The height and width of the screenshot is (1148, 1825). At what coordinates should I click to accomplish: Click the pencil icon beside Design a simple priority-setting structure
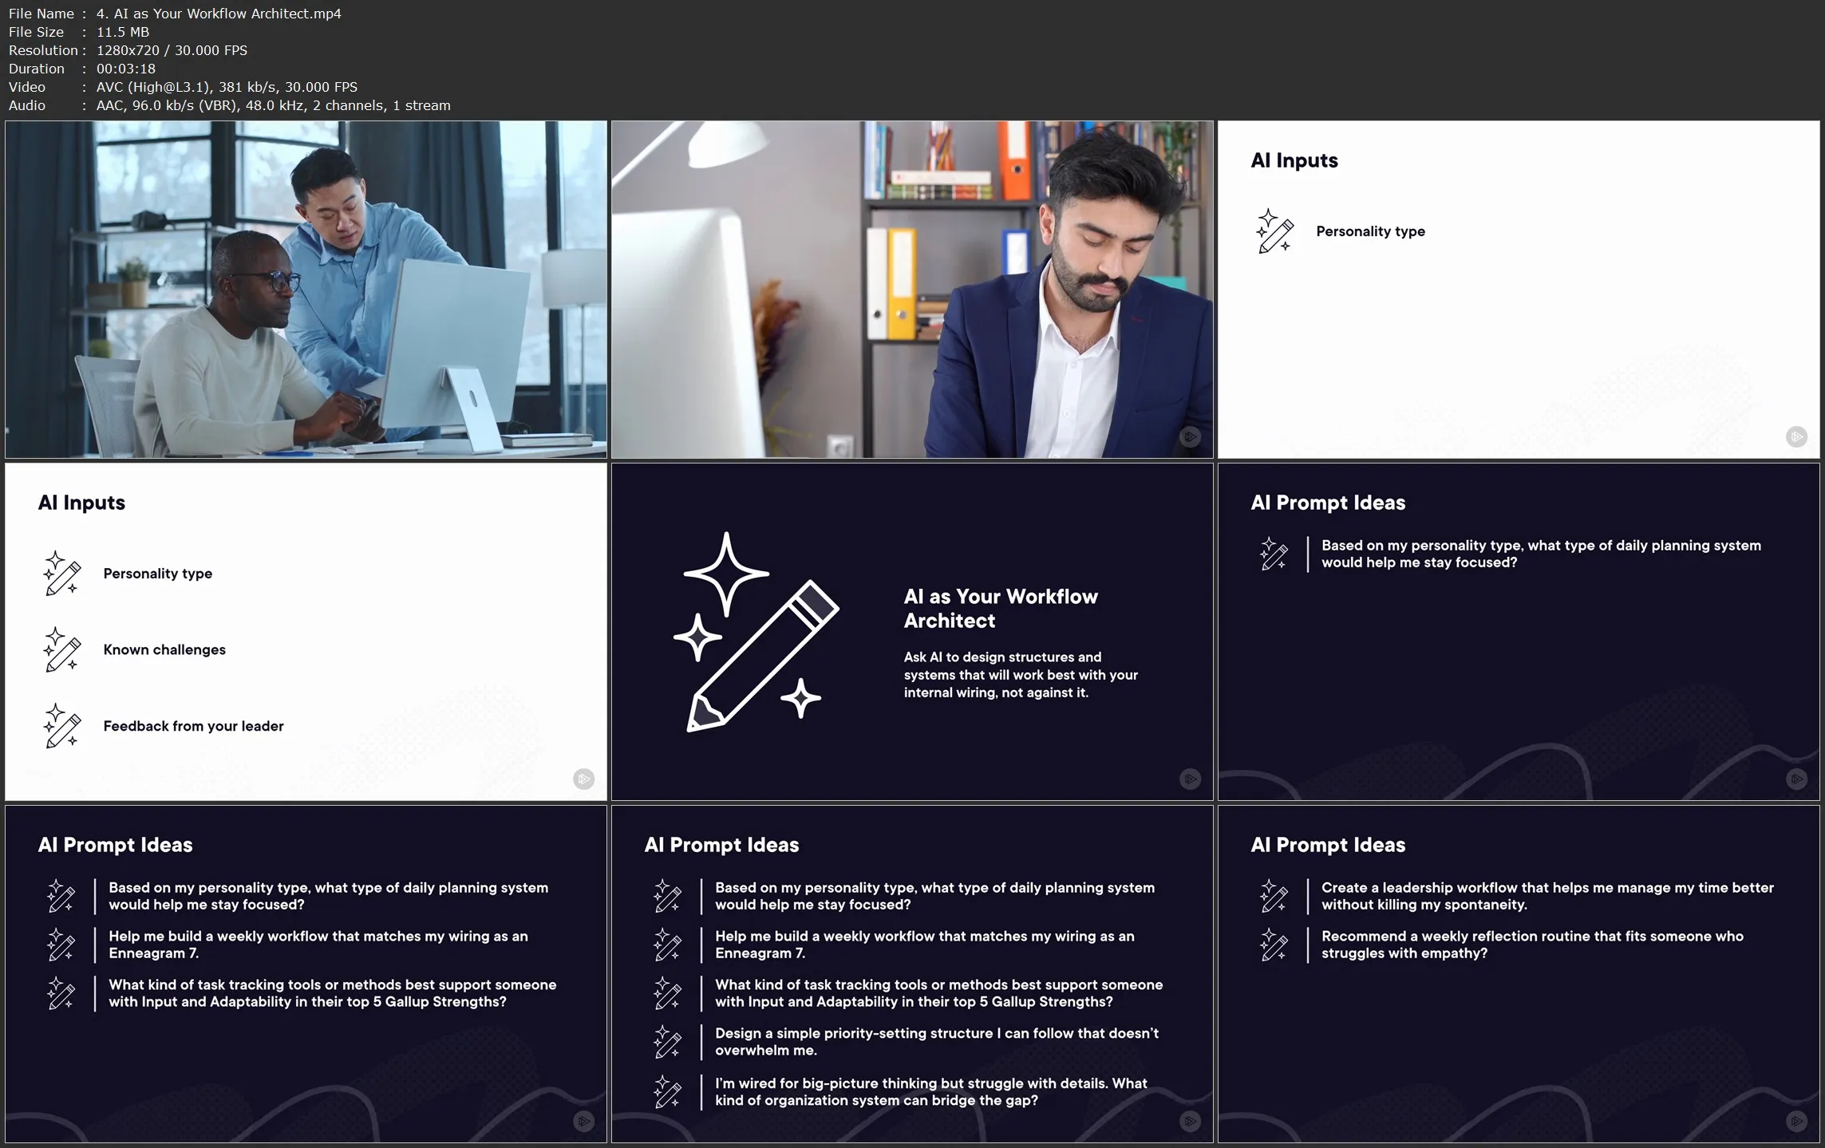(667, 1041)
